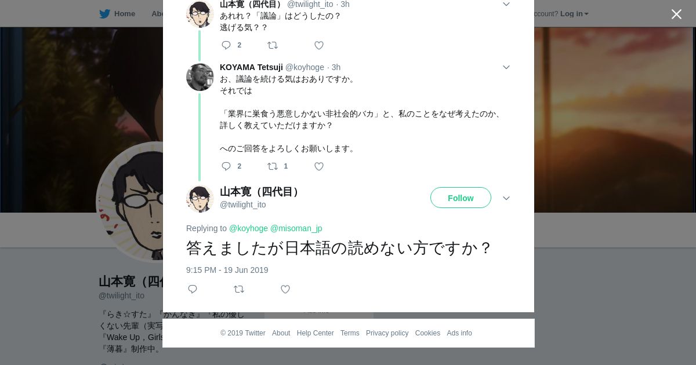The width and height of the screenshot is (696, 365).
Task: Close the tweet overlay with X
Action: coord(676,14)
